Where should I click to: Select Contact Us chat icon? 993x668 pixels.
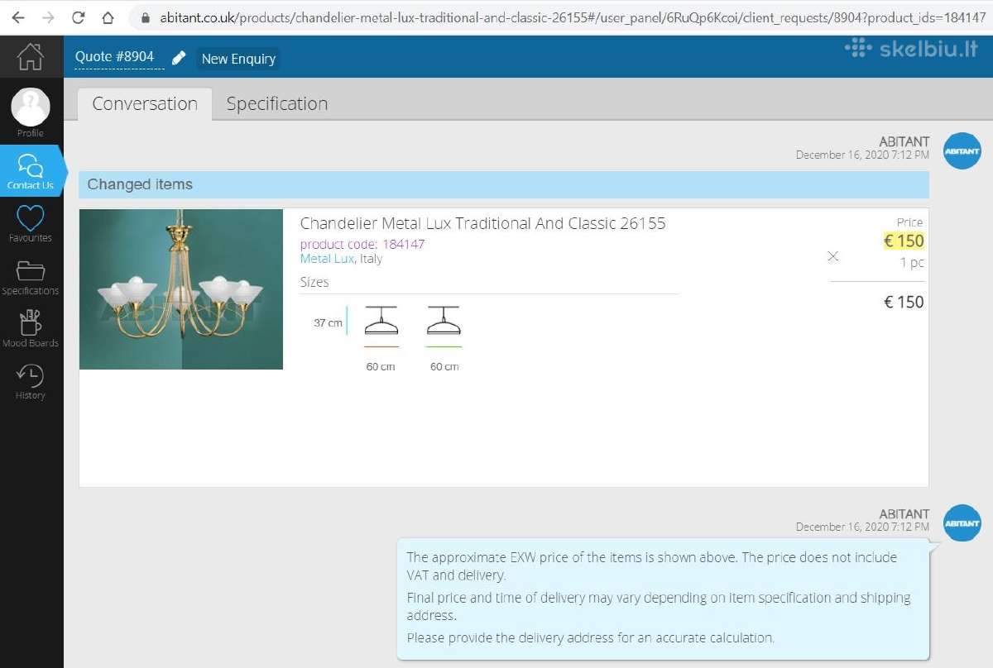click(31, 165)
